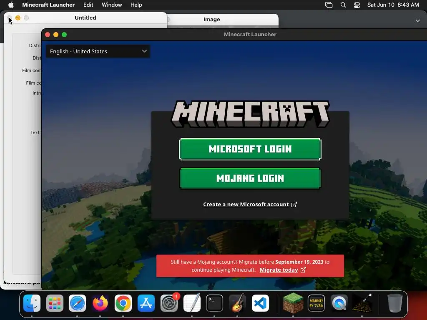Open the Trash in the Dock
Screen dimensions: 427x320
point(395,303)
